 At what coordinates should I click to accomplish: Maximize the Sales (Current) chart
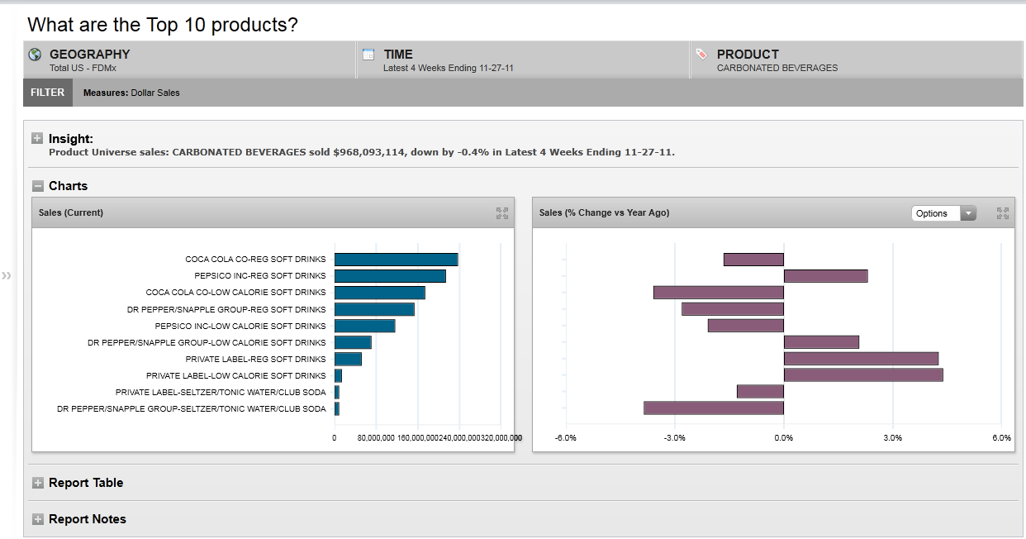click(x=501, y=213)
